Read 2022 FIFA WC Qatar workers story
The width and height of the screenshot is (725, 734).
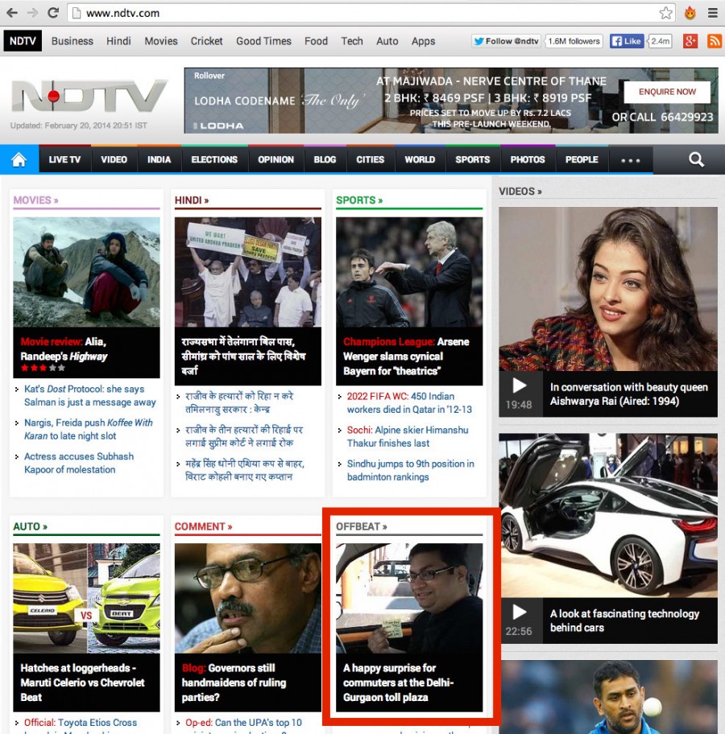(409, 402)
